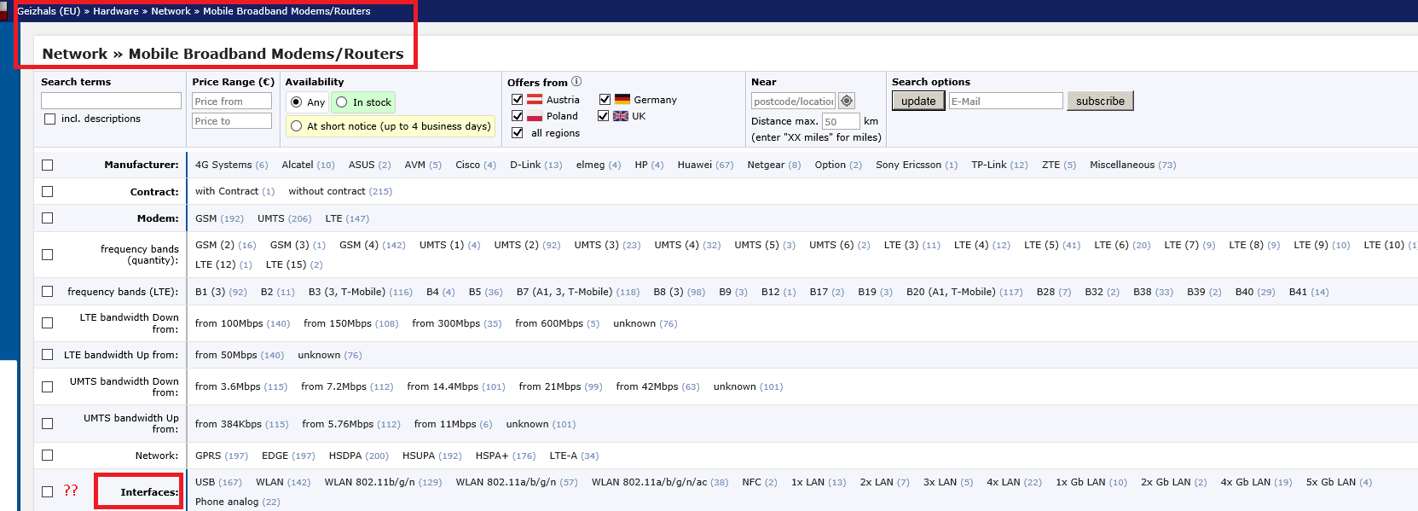Click the Search terms input field
Viewport: 1418px width, 511px height.
click(x=111, y=101)
